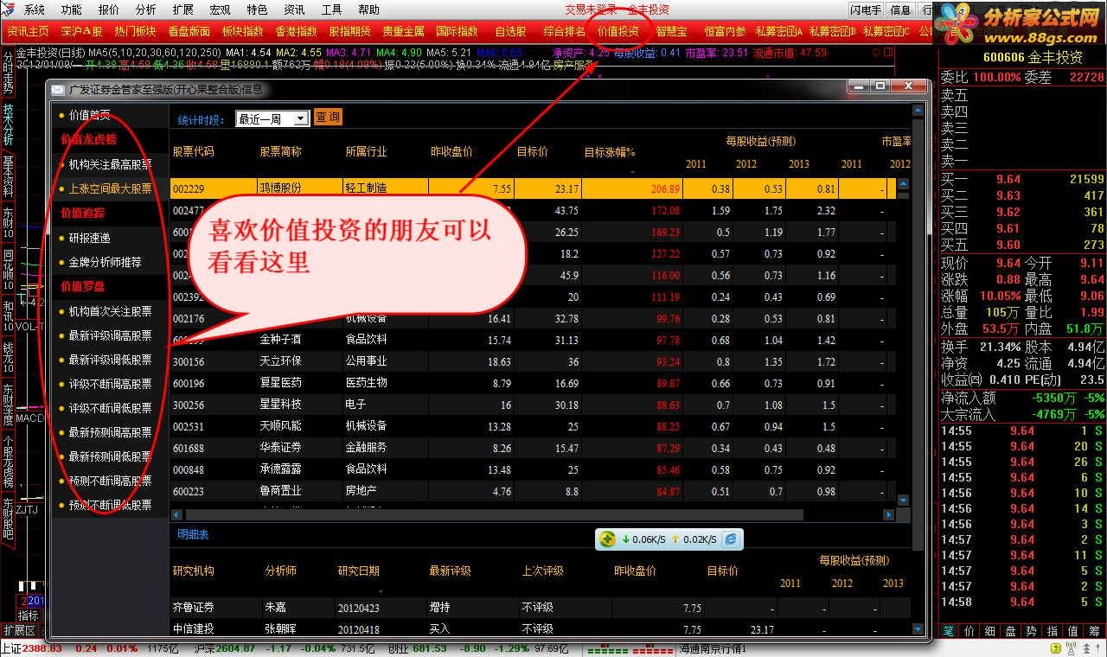Open the 分析 menu
The width and height of the screenshot is (1107, 657).
click(146, 10)
